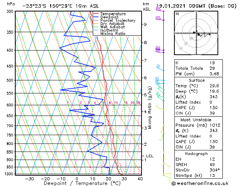Click the pink mixing ratio label '16'

pos(126,103)
